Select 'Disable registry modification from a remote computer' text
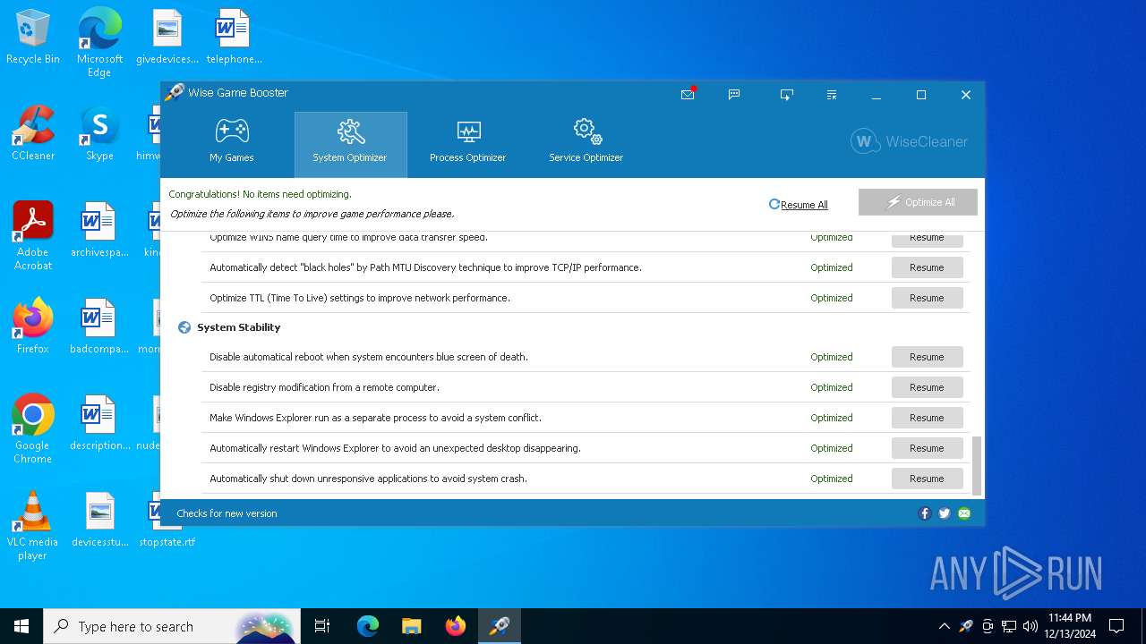Image resolution: width=1146 pixels, height=644 pixels. pyautogui.click(x=324, y=387)
